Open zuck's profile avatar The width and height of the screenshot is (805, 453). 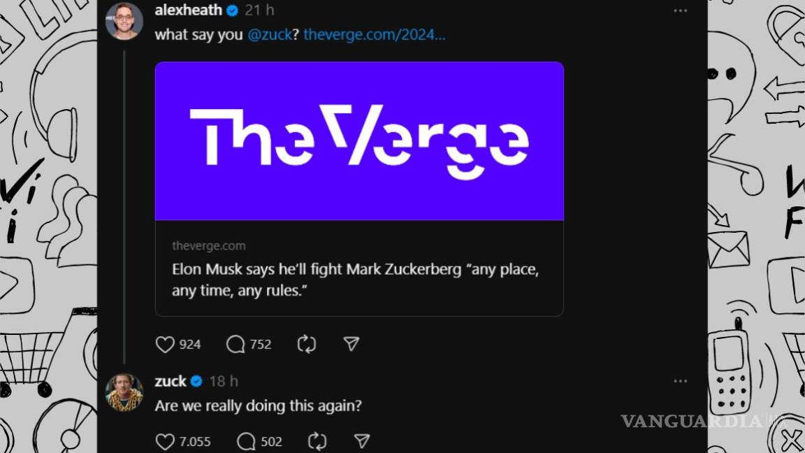(124, 390)
